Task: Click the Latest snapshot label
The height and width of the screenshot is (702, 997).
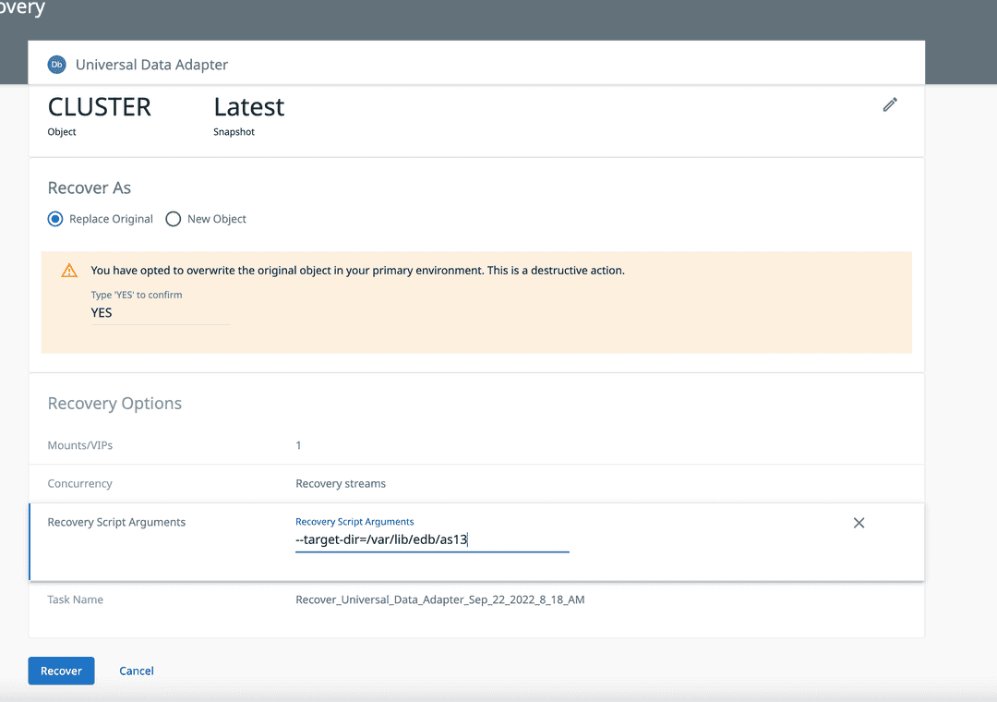Action: click(248, 106)
